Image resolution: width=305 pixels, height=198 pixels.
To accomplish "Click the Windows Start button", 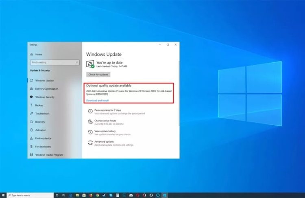I will point(3,195).
